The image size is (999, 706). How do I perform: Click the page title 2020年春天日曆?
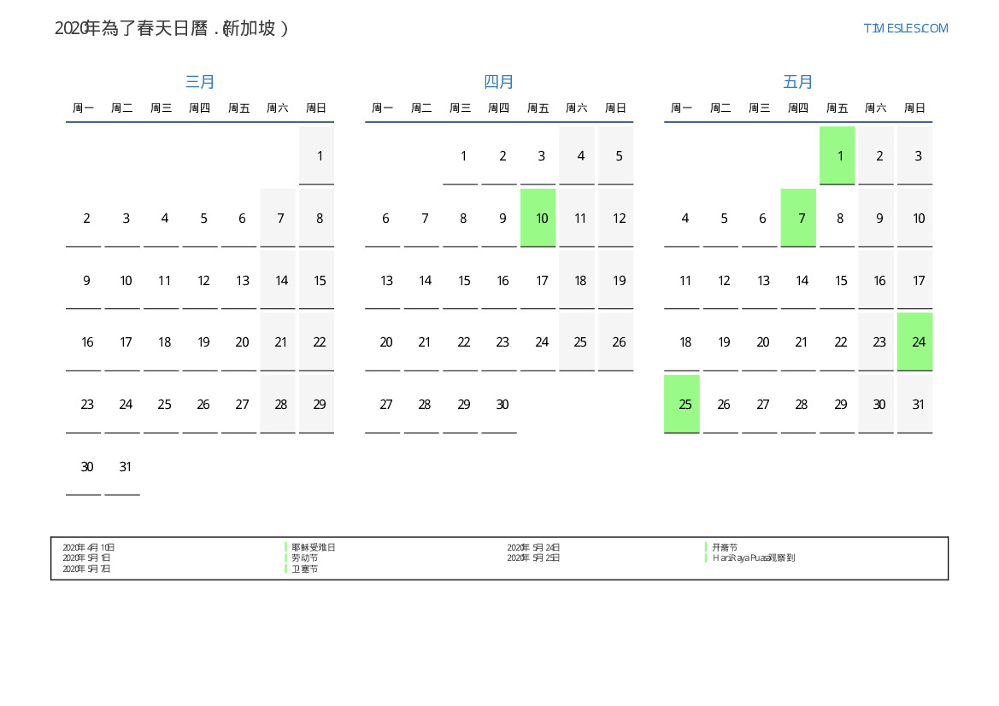click(172, 28)
